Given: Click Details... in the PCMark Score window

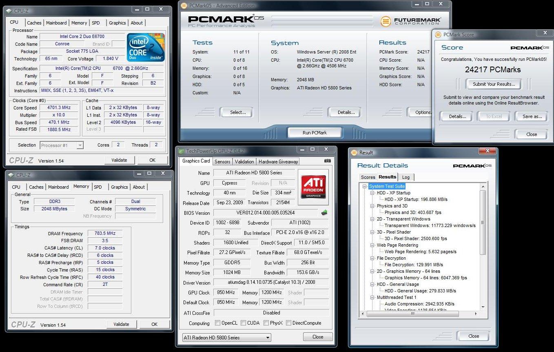Looking at the screenshot, I should (457, 116).
